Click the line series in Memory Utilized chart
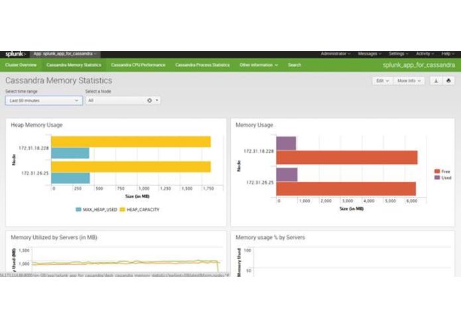Screen dimensions: 461x328 [127, 262]
